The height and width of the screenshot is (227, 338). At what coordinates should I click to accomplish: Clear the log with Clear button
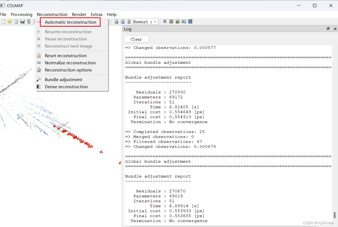click(136, 39)
